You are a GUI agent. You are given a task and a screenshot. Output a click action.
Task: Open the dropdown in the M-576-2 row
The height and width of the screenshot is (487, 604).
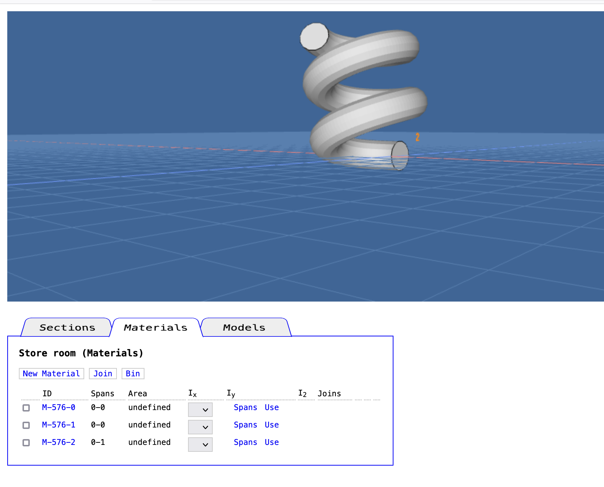click(200, 445)
